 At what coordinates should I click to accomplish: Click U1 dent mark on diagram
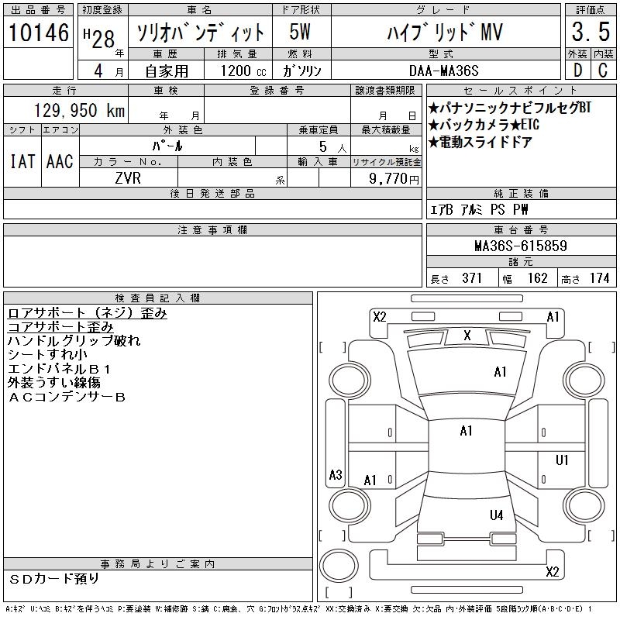(x=562, y=460)
